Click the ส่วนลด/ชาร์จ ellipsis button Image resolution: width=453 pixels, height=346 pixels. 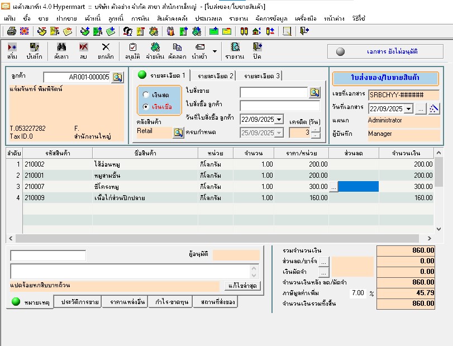point(324,260)
